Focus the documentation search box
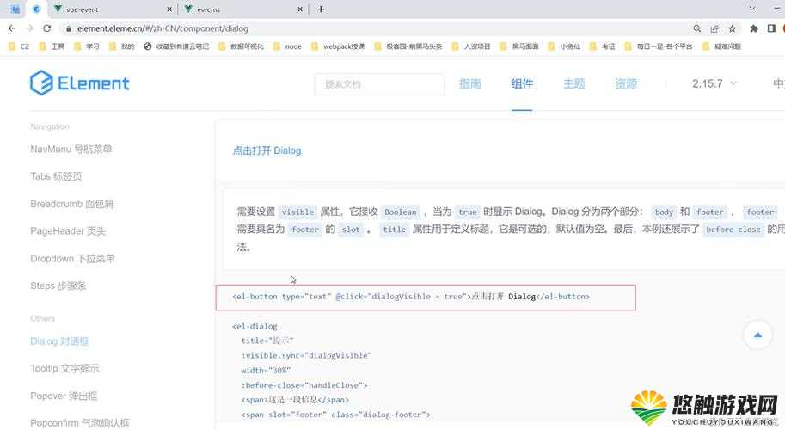Image resolution: width=785 pixels, height=430 pixels. (x=379, y=84)
